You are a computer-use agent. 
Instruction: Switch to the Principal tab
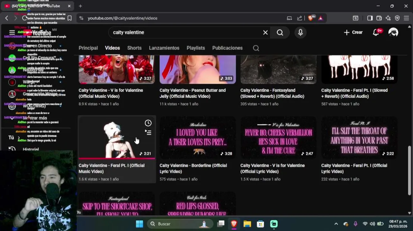click(88, 48)
